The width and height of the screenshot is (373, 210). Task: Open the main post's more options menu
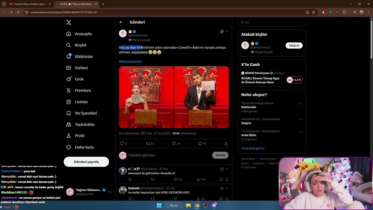227,32
